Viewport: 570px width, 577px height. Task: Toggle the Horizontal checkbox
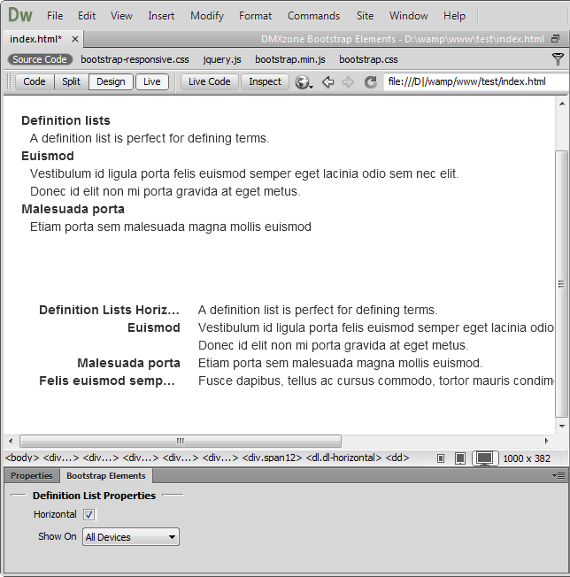[89, 514]
